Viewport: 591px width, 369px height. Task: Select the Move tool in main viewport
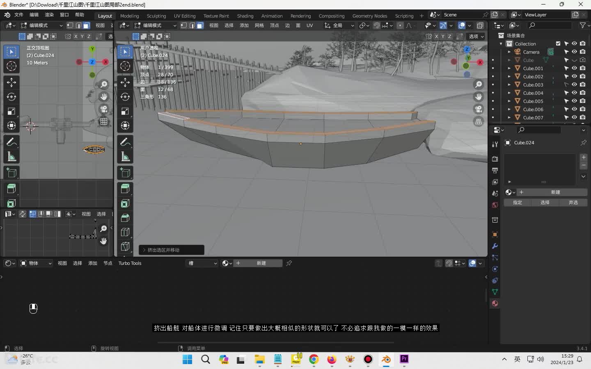click(x=125, y=82)
